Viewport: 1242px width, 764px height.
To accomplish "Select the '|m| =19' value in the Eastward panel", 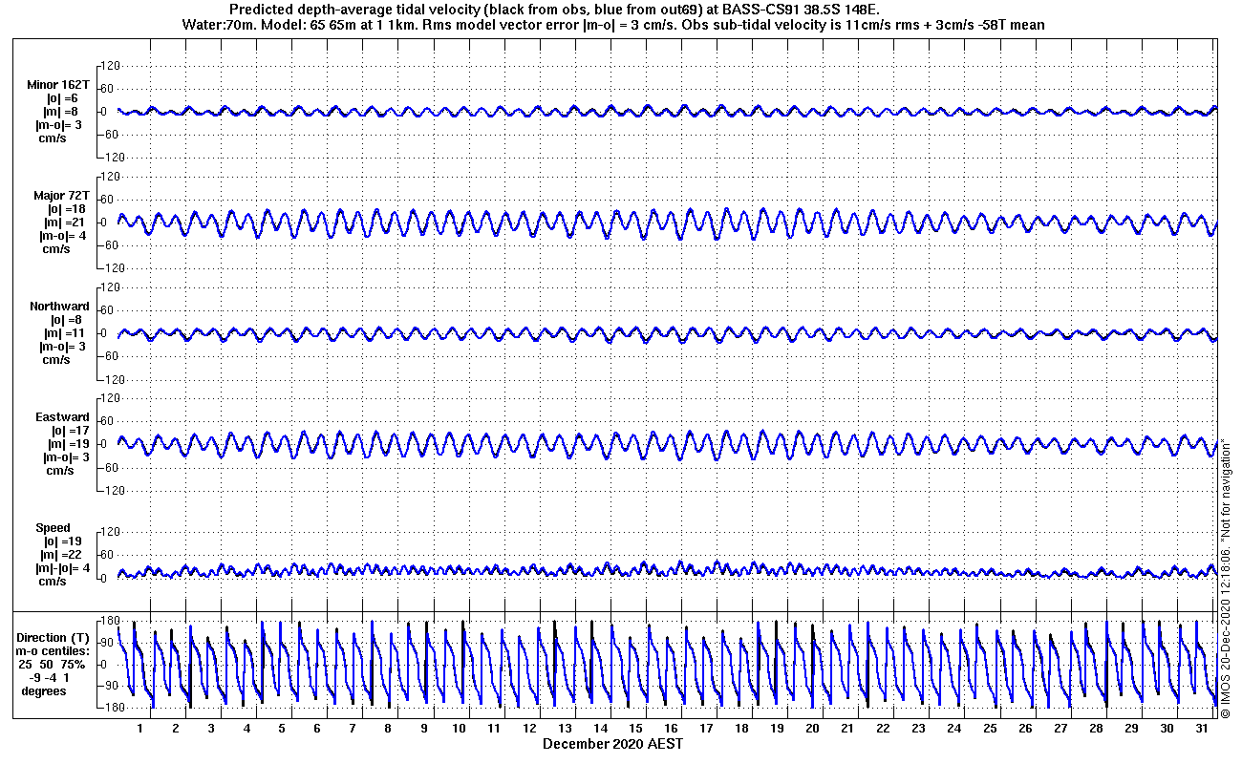I will pos(68,444).
